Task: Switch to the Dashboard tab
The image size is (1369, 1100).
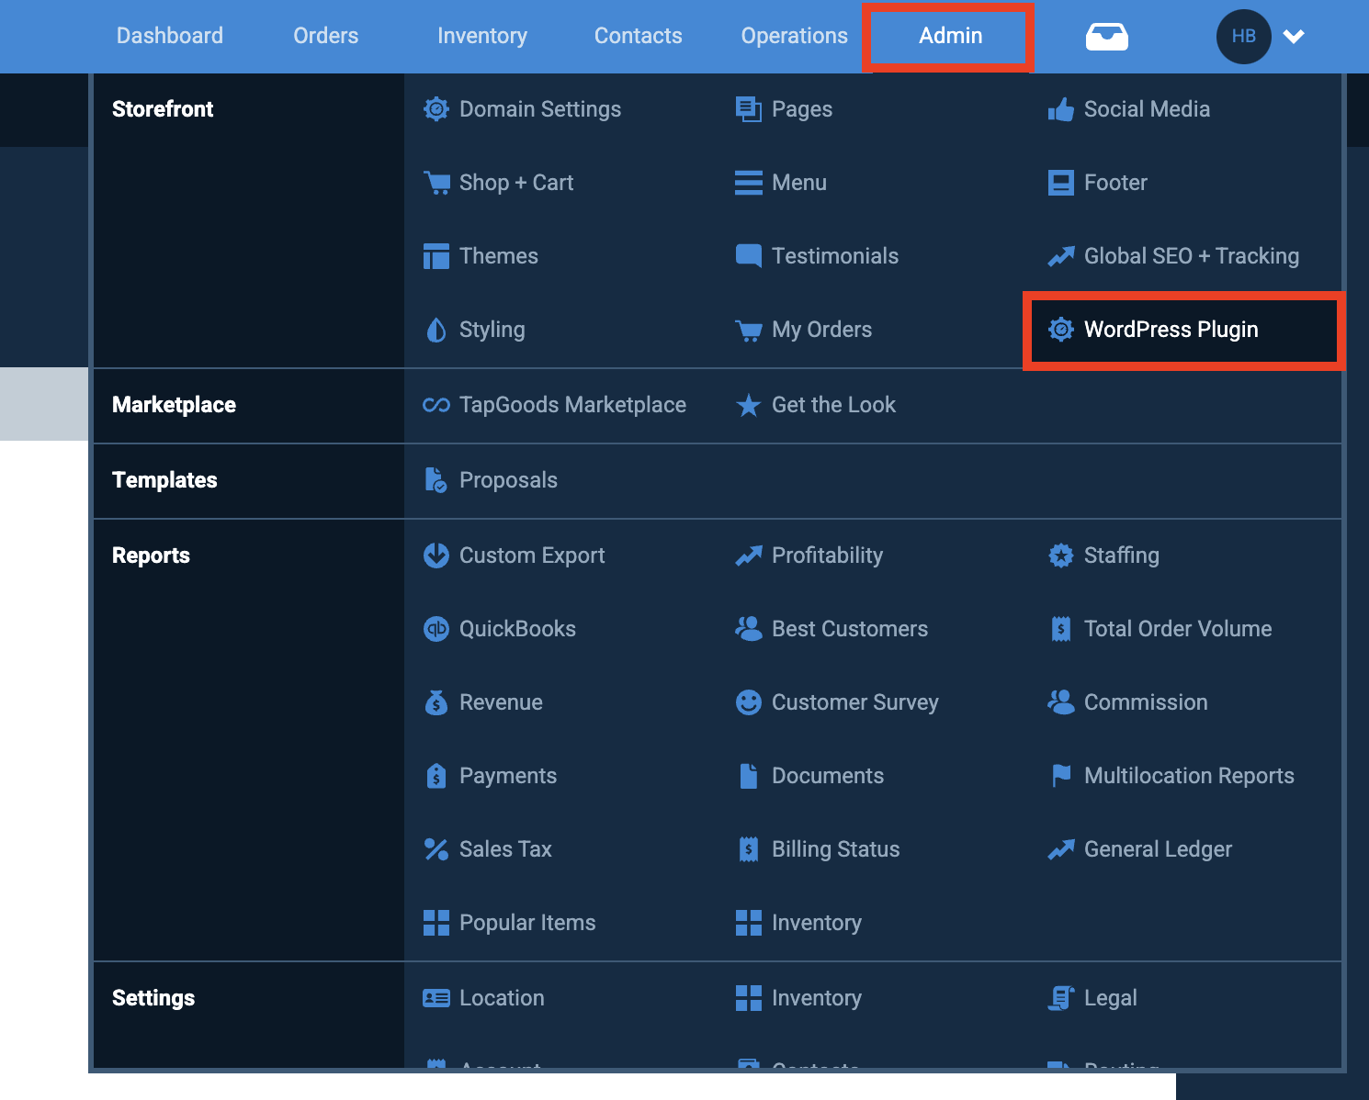Action: coord(169,35)
